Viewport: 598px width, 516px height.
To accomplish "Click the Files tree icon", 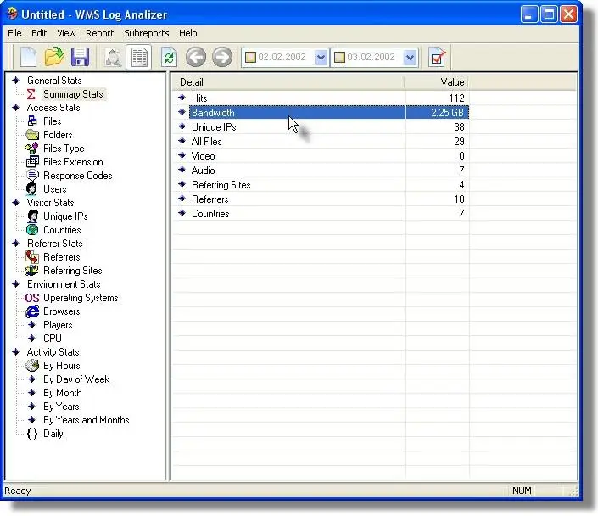I will (x=32, y=121).
